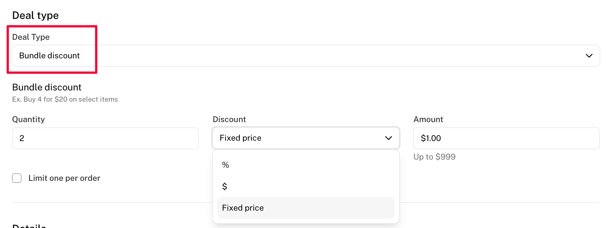Tick the Limit one per order checkbox
The width and height of the screenshot is (606, 228).
click(17, 178)
